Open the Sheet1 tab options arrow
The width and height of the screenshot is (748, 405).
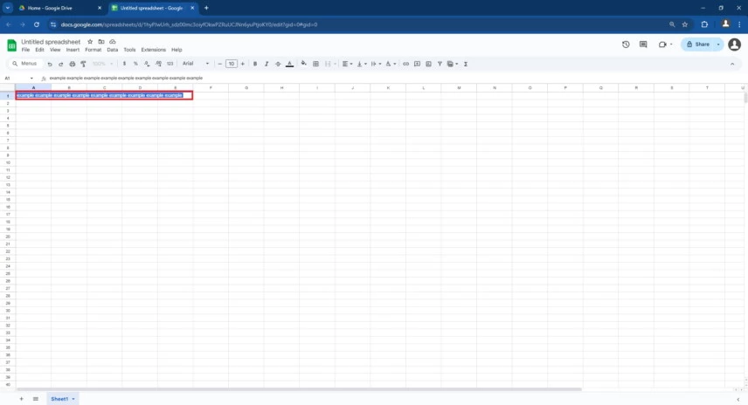73,399
